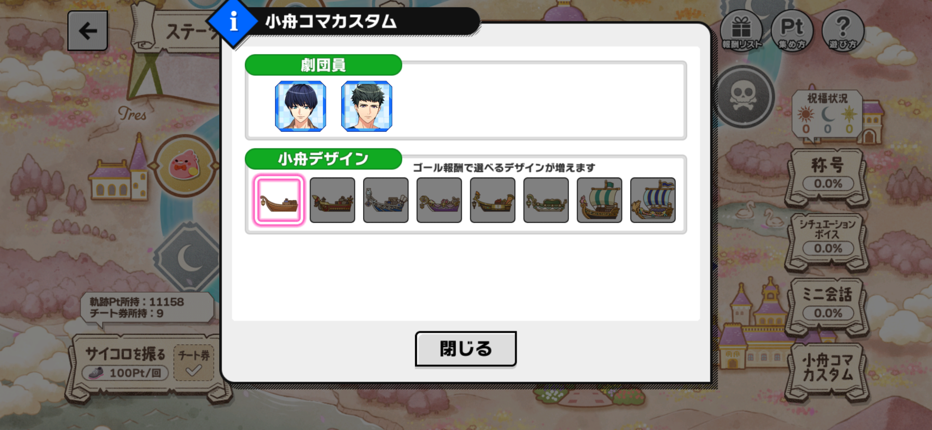This screenshot has height=430, width=932.
Task: Pick the blue boat with owl figurehead
Action: tap(386, 200)
